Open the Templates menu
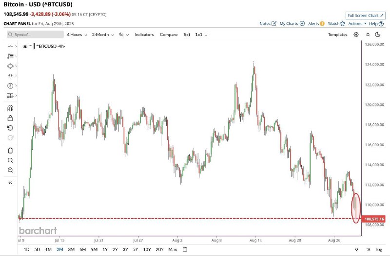The image size is (390, 256). 337,34
